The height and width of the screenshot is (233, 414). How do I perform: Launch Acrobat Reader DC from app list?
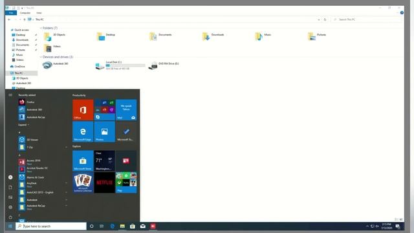point(42,169)
